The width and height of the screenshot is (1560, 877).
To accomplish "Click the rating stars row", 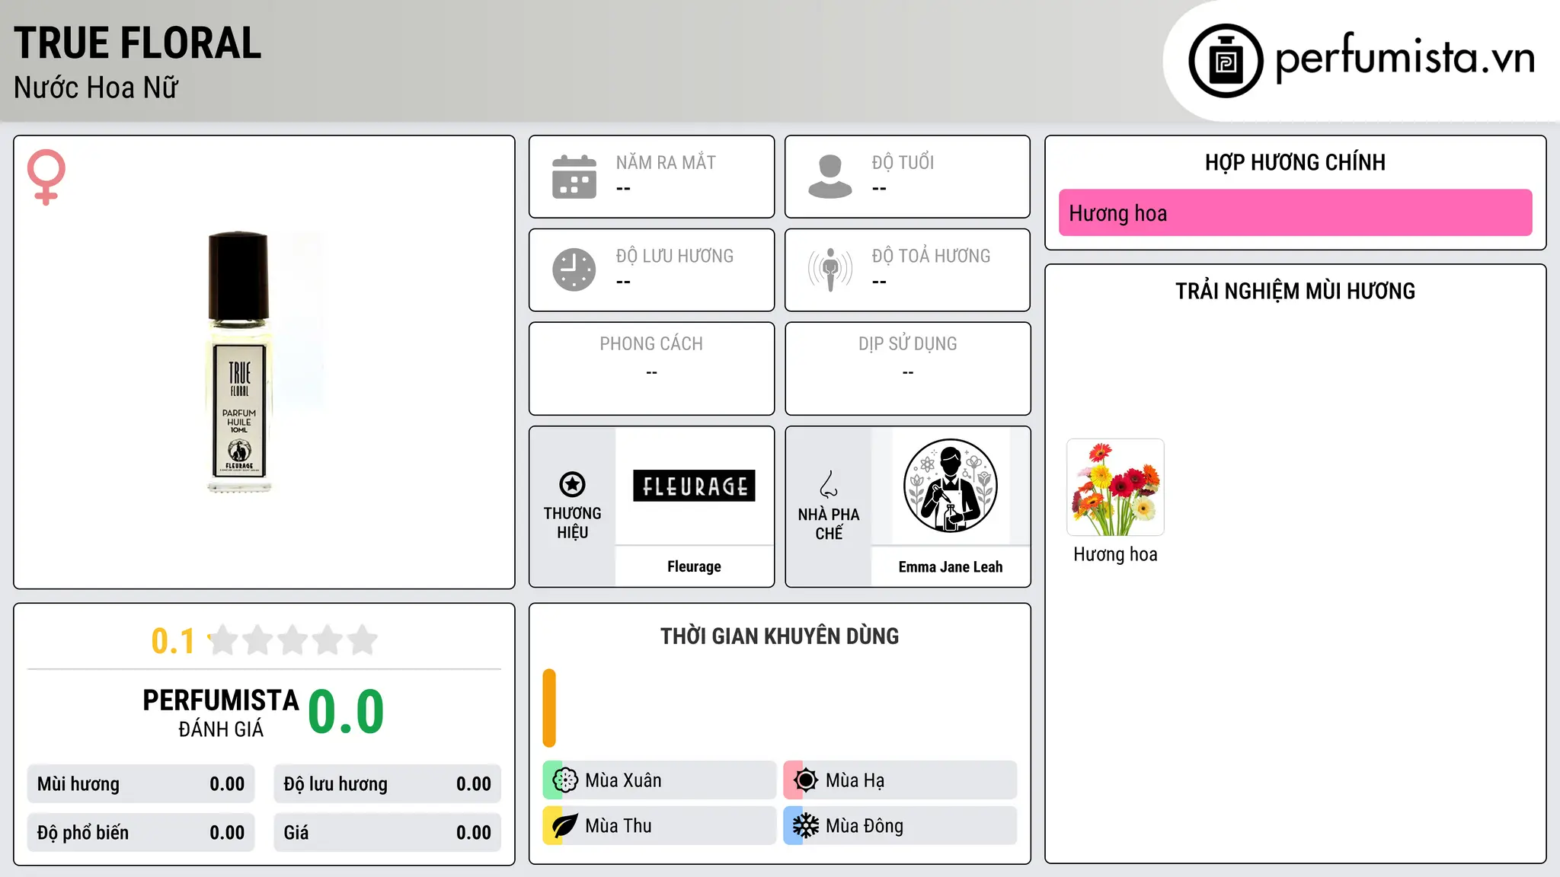I will click(292, 640).
